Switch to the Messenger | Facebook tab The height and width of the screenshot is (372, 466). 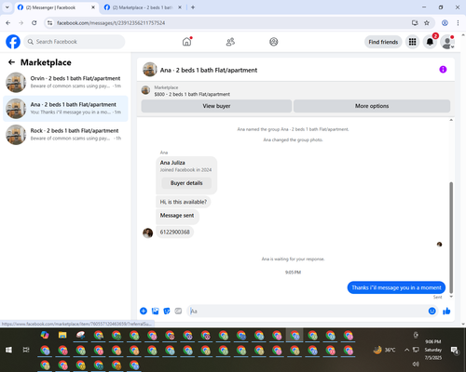point(57,7)
